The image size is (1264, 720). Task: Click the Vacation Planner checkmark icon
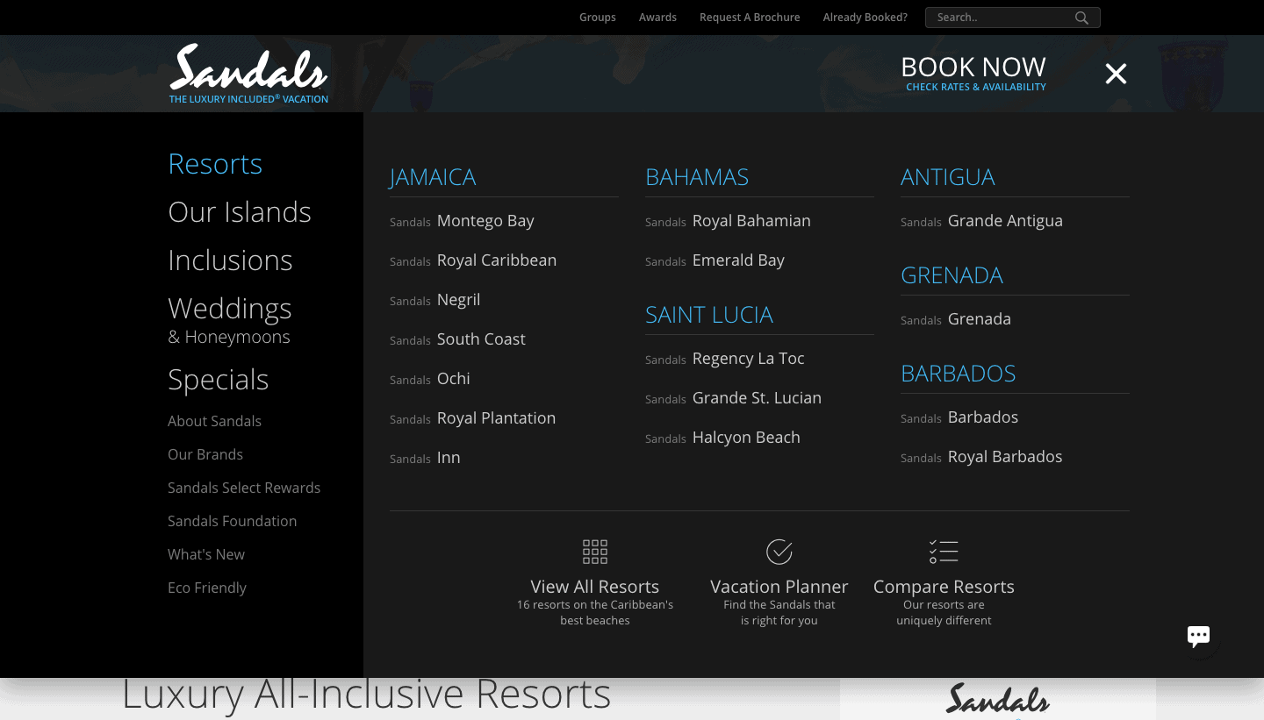[779, 552]
